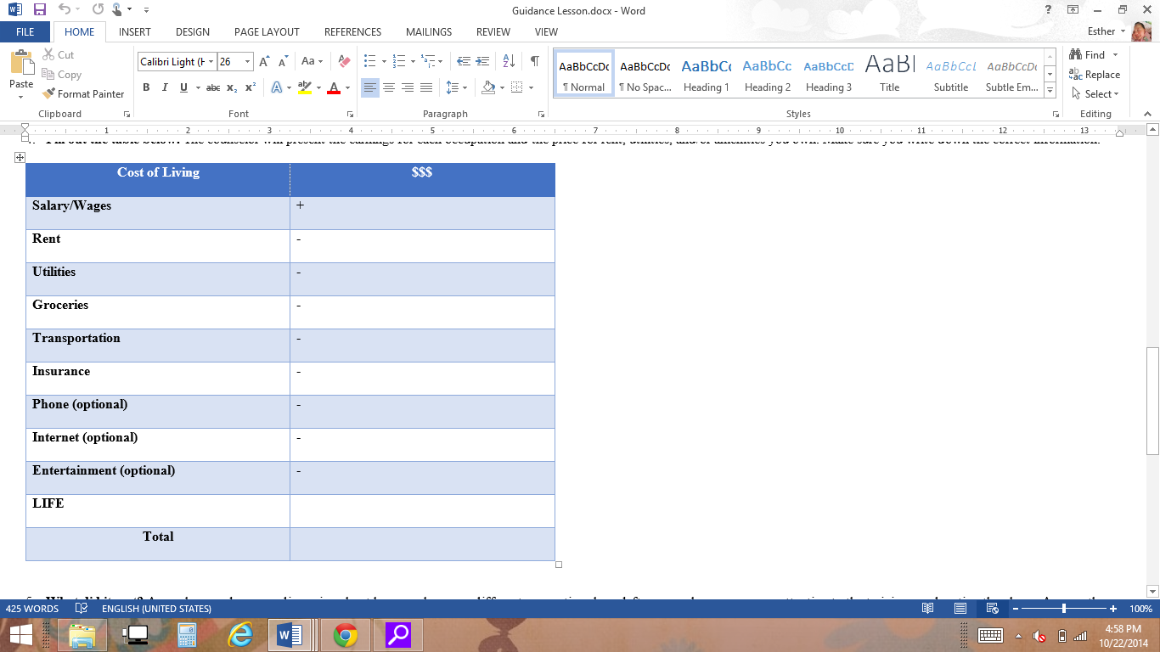1160x652 pixels.
Task: Justify the paragraph text
Action: click(426, 87)
